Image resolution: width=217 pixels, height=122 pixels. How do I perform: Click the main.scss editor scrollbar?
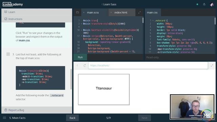143,20
